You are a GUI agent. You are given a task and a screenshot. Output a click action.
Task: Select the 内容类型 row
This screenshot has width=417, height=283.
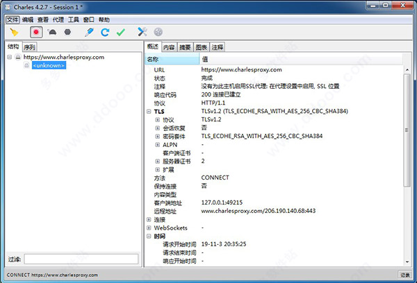[274, 195]
